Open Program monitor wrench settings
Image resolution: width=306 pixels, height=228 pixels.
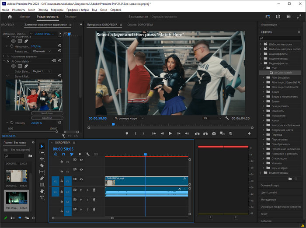(227, 118)
